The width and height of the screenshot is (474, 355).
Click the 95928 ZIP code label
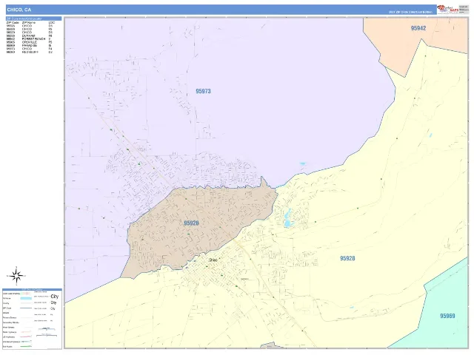(347, 258)
